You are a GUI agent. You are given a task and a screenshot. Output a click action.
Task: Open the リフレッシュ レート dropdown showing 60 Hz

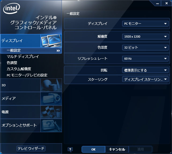click(x=145, y=59)
